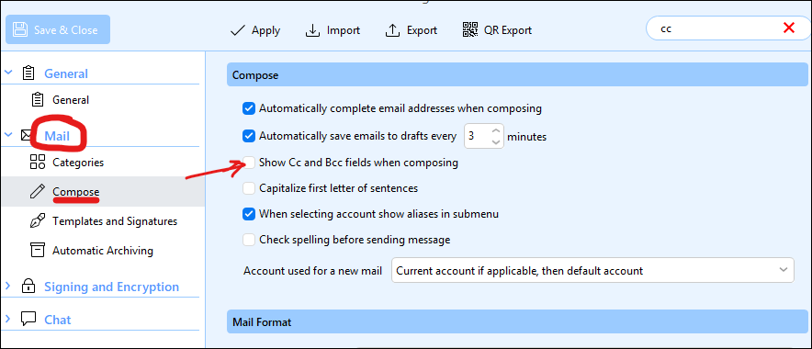Expand the Signing and Encryption chevron

click(x=7, y=286)
